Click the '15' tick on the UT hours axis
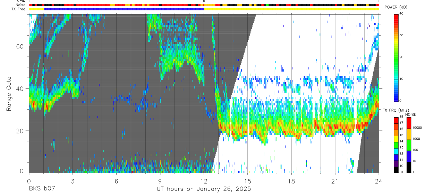Image resolution: width=426 pixels, height=196 pixels. (x=248, y=181)
